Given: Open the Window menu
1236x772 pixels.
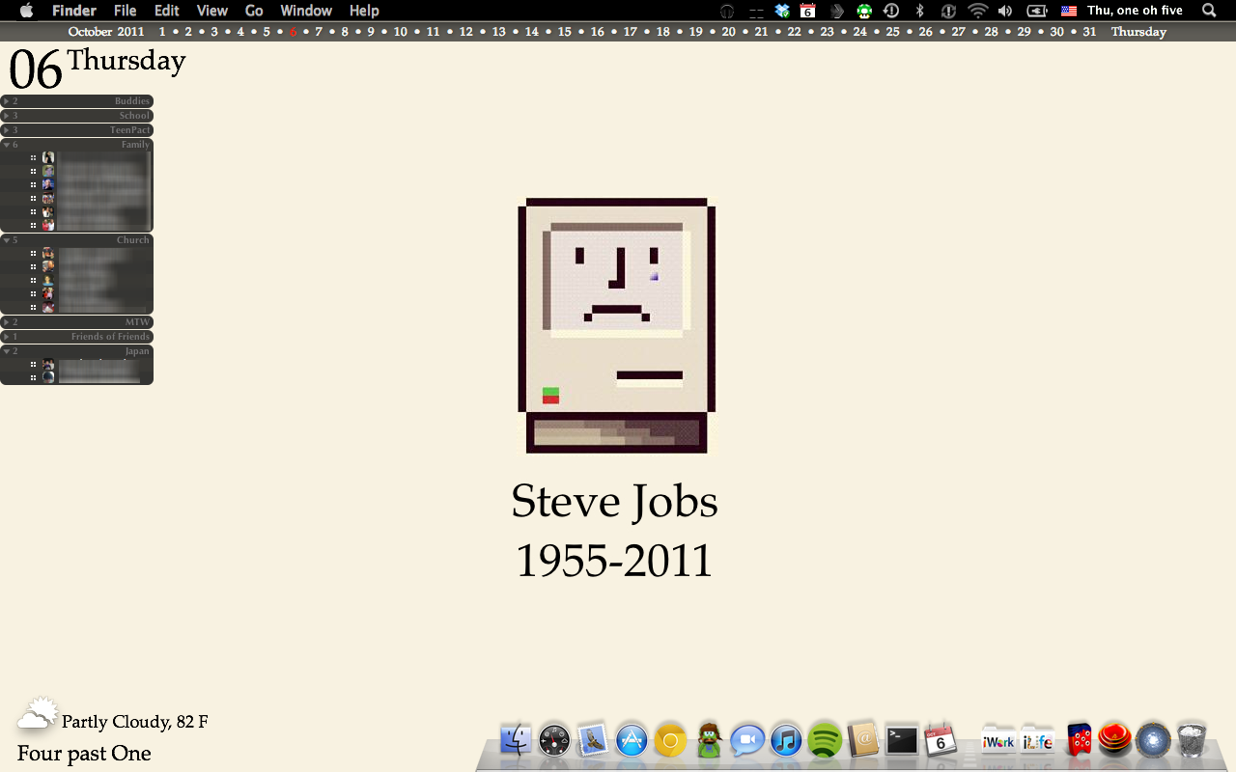Looking at the screenshot, I should click(306, 11).
